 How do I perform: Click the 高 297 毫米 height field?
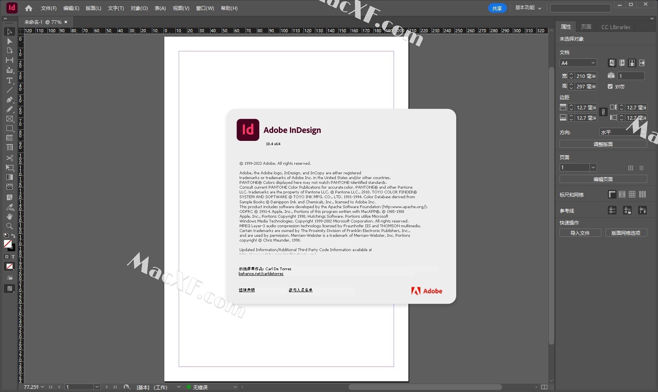pos(586,86)
